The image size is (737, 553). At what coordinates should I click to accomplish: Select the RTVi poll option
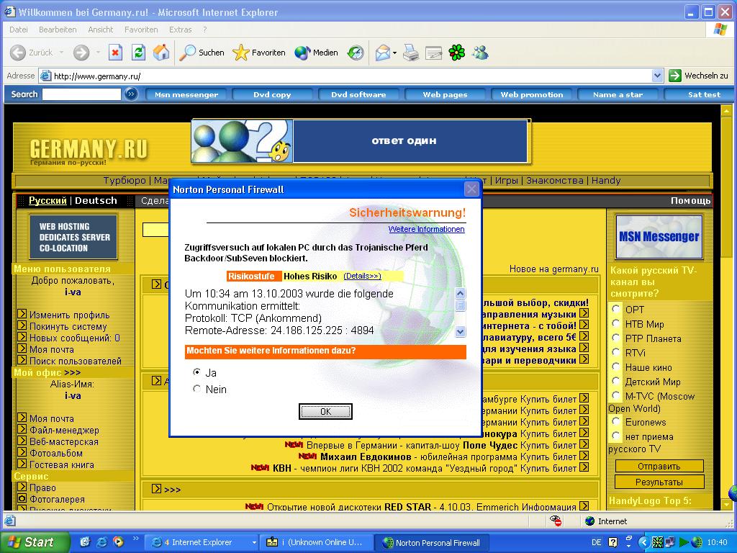616,352
